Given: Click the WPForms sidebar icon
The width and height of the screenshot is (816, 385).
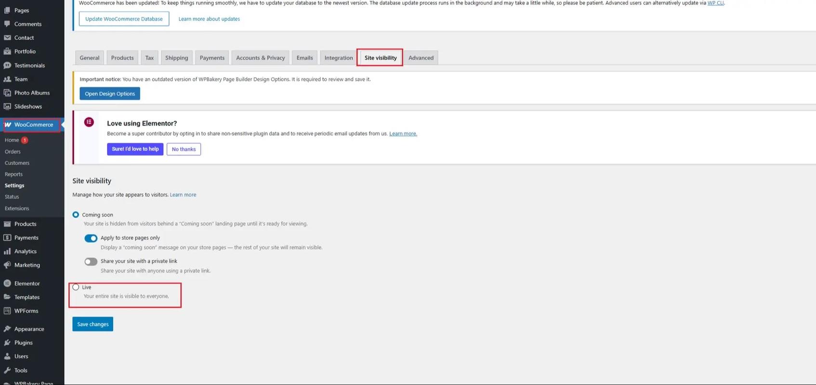Looking at the screenshot, I should (7, 311).
